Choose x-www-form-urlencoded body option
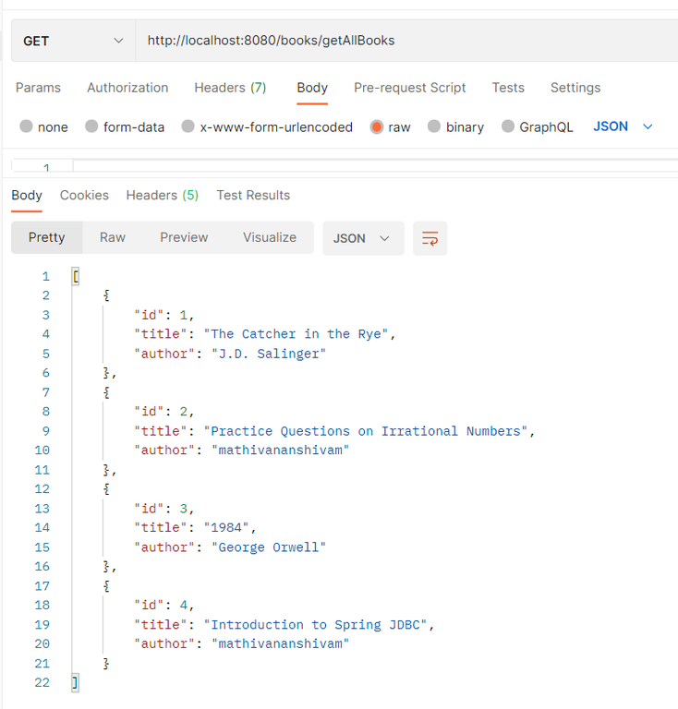This screenshot has width=678, height=709. click(x=188, y=126)
